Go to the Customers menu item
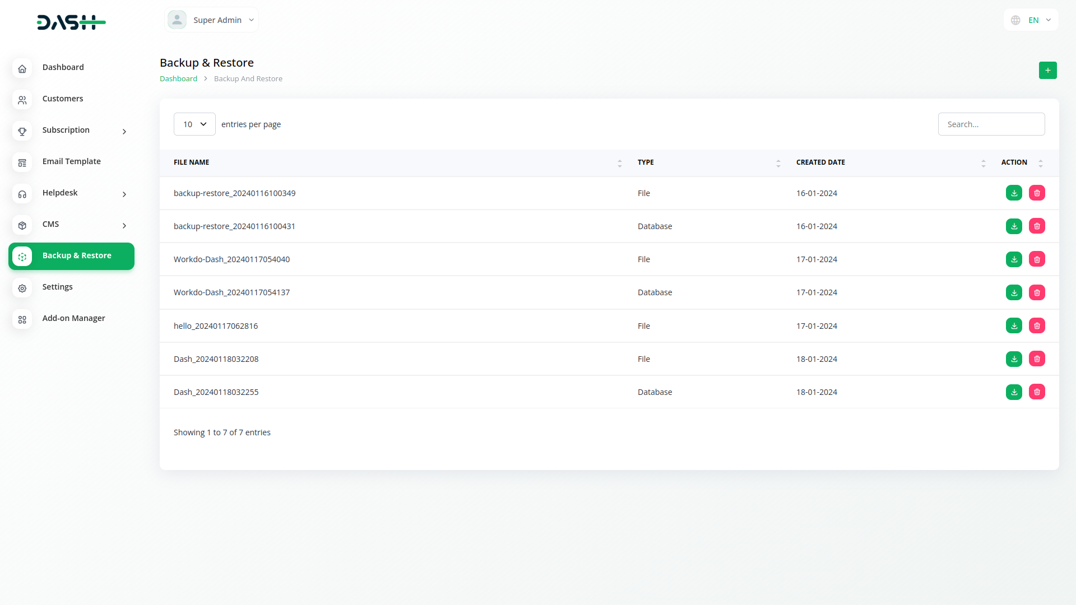 click(63, 99)
